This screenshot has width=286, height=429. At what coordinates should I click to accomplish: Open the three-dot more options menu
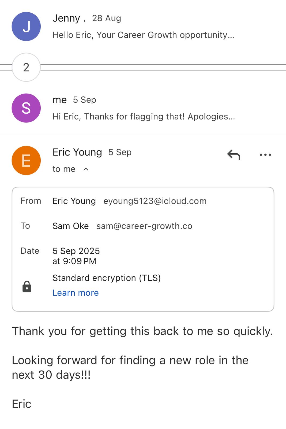[x=265, y=155]
